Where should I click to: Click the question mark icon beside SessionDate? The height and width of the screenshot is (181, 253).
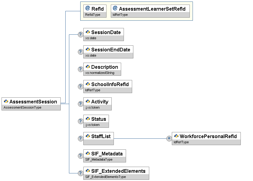[x=81, y=34]
